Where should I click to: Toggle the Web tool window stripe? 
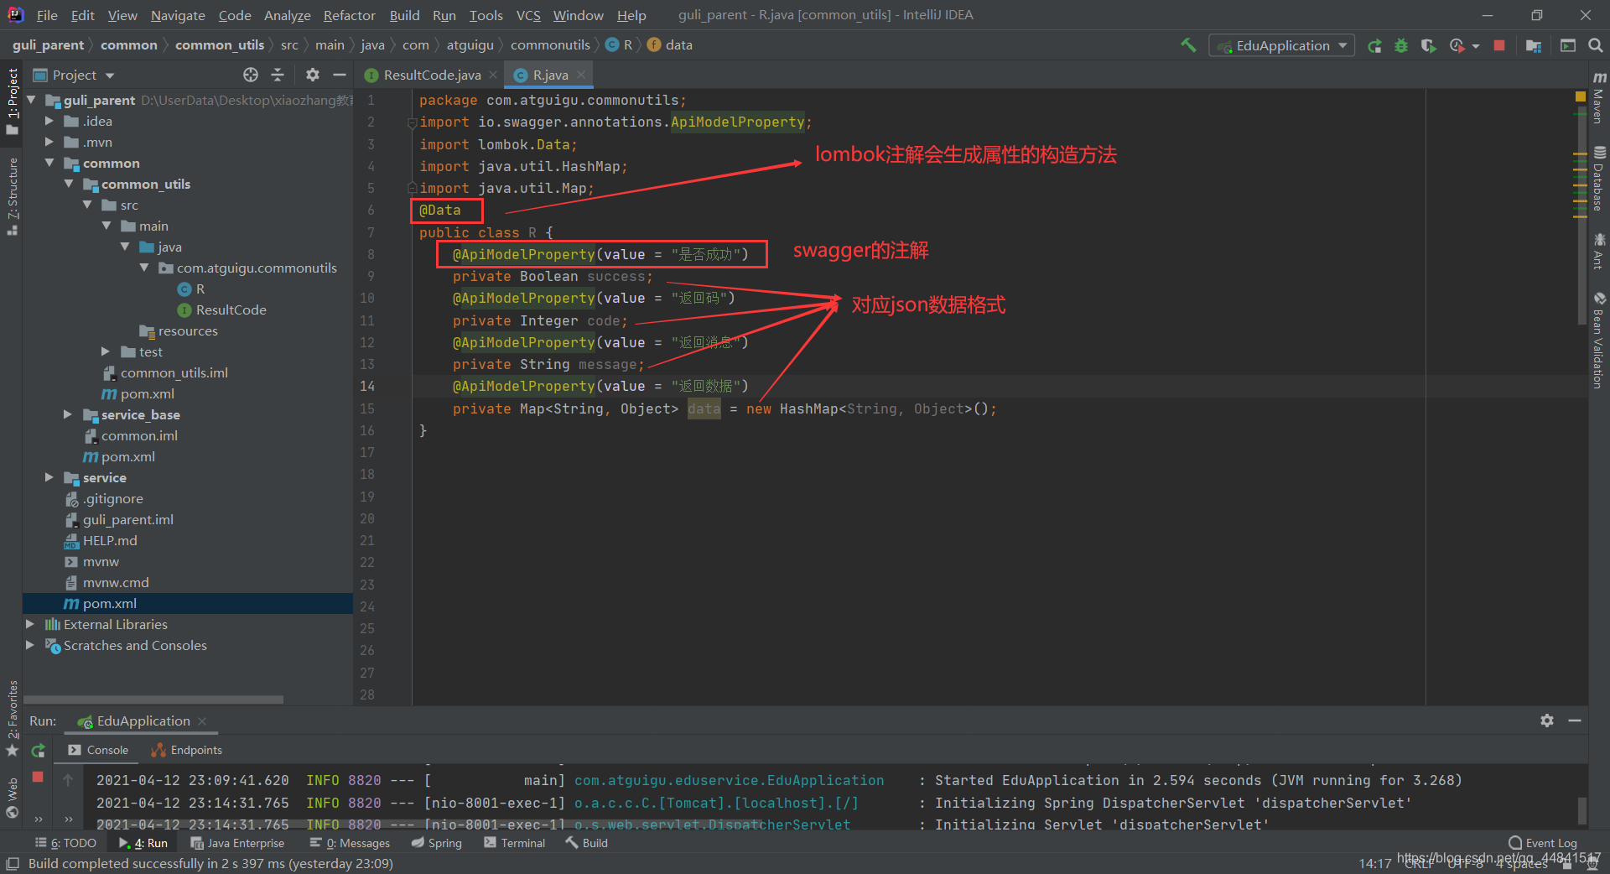pyautogui.click(x=12, y=798)
